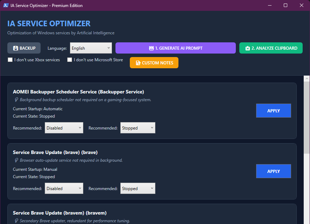This screenshot has width=310, height=224.
Task: Enable 'I don't use Xbox services'
Action: tap(10, 60)
